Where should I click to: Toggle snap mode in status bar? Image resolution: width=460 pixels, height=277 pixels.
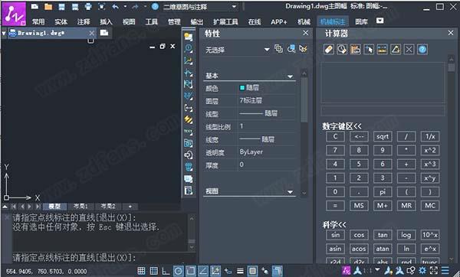(x=141, y=271)
